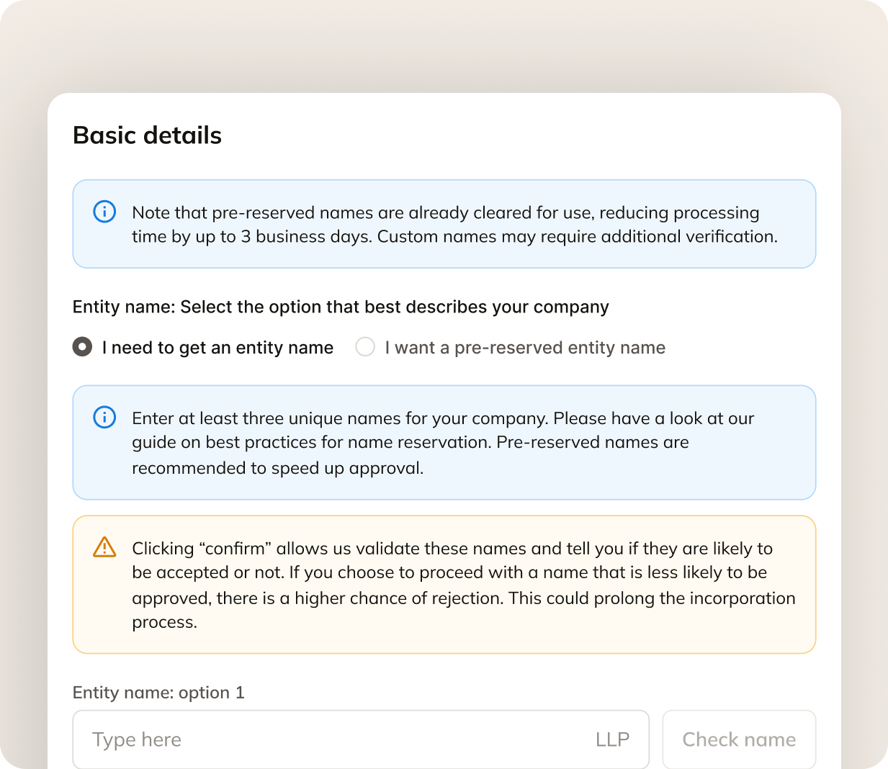Click the blue 'Note that pre-reserved names' message
The width and height of the screenshot is (888, 769).
(444, 224)
